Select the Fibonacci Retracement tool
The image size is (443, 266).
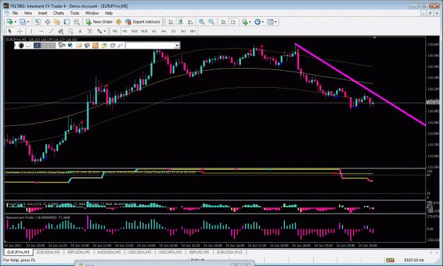pos(70,31)
